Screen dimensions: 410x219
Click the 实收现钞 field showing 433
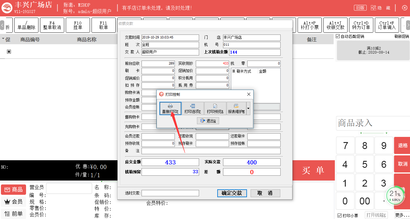click(212, 64)
